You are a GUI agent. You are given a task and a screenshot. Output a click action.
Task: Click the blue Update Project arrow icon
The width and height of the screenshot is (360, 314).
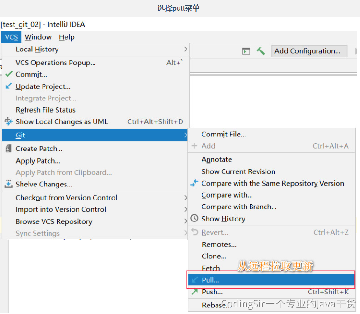8,86
